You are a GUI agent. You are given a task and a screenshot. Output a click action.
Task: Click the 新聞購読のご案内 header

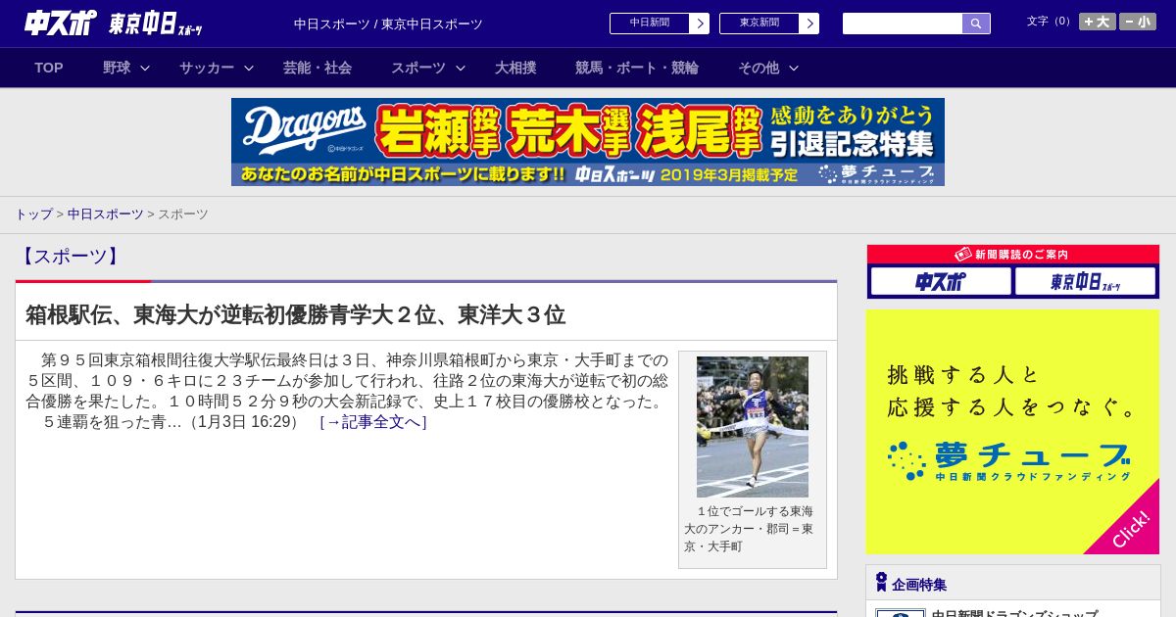pos(1013,255)
